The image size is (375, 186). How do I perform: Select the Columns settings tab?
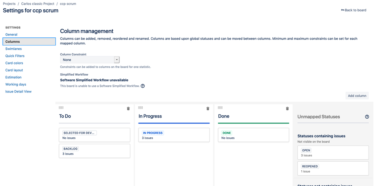tap(29, 42)
